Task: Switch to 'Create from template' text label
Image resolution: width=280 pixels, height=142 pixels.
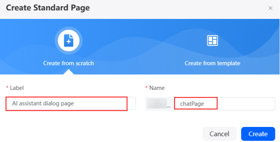Action: tap(212, 63)
